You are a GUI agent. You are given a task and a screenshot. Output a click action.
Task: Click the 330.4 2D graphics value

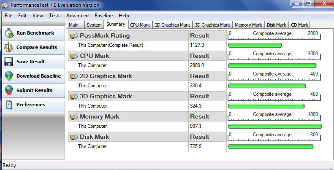[x=196, y=86]
